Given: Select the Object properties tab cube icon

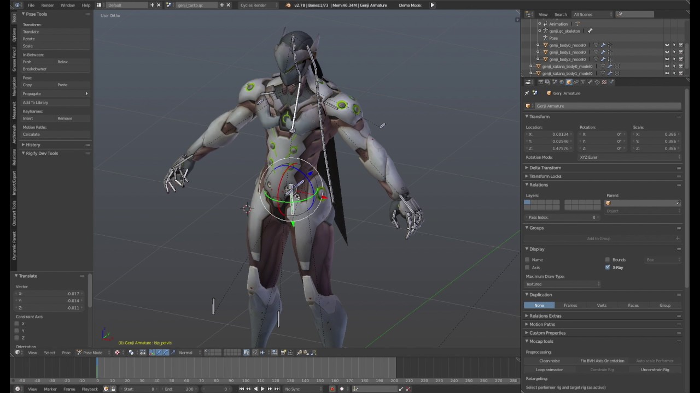Looking at the screenshot, I should tap(569, 82).
